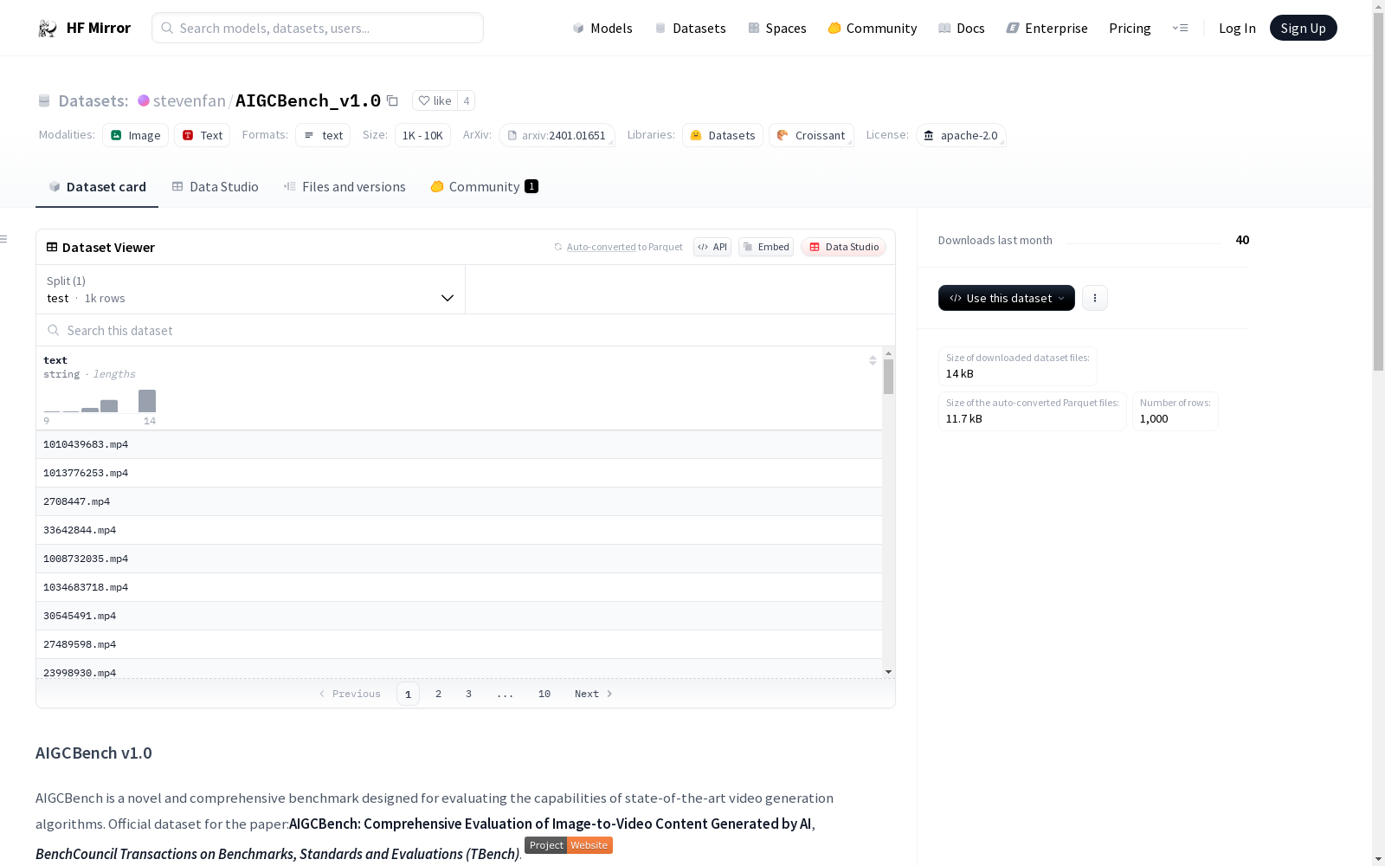Click the Sign Up button
Viewport: 1385px width, 866px height.
1304,28
